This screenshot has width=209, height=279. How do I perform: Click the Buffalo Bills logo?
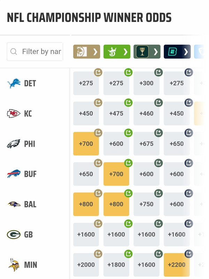[14, 174]
